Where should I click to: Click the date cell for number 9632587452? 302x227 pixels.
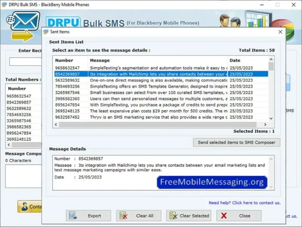point(241,117)
